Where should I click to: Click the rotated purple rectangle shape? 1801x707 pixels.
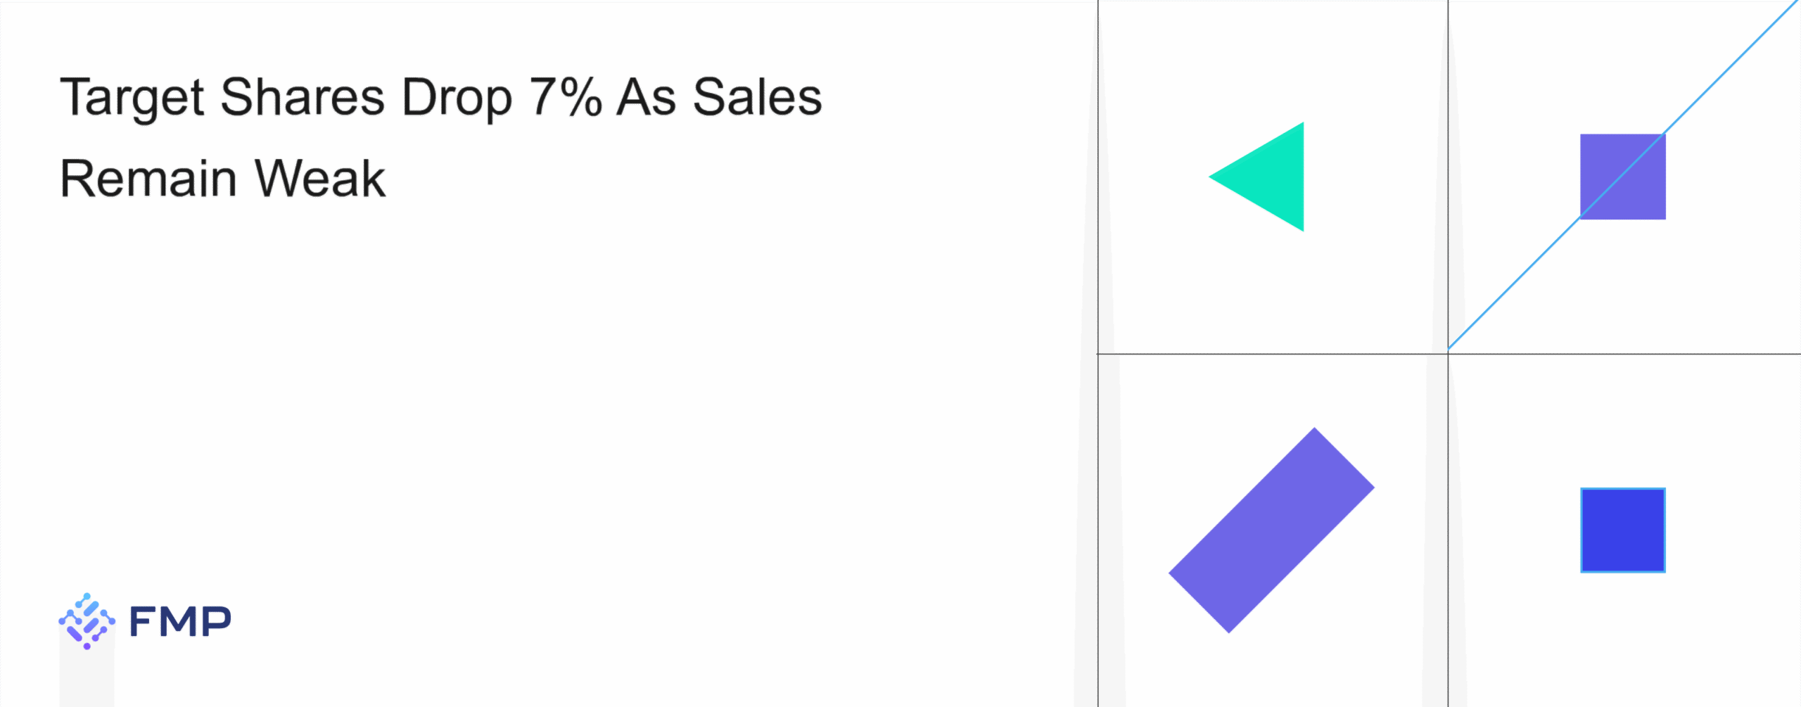(1271, 530)
